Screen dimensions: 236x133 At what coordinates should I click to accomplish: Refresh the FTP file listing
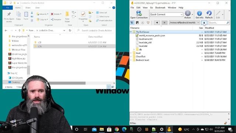pos(209,14)
